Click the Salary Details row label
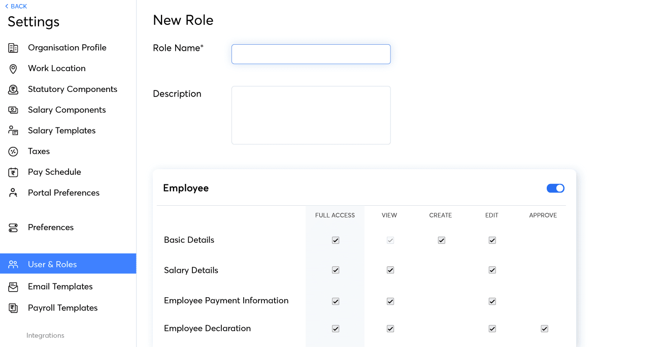Screen dimensions: 665x347 tap(191, 270)
